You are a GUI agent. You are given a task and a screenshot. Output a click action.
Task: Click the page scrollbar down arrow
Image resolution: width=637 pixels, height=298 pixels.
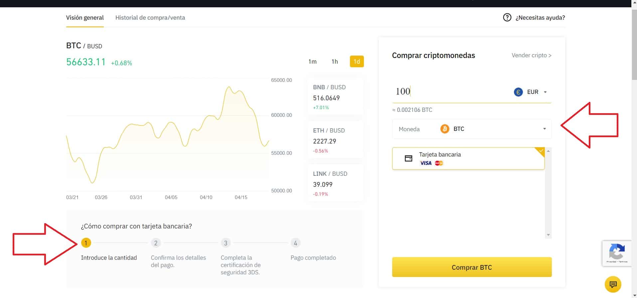coord(634,295)
